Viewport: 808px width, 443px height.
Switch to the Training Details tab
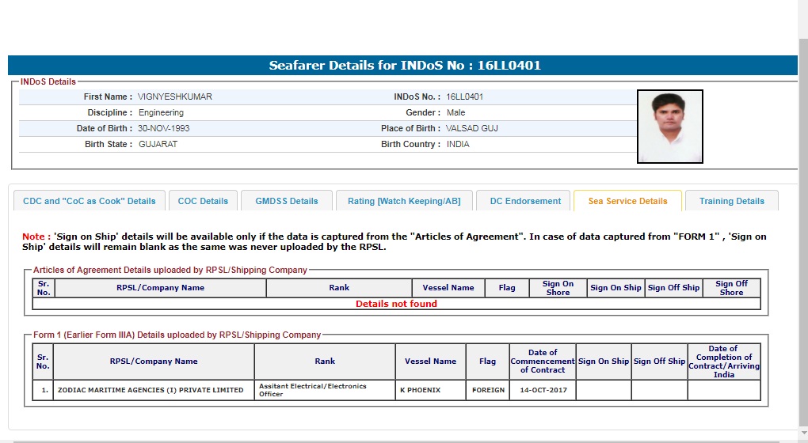(731, 201)
